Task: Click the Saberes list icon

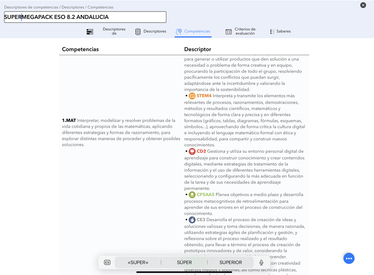Action: 272,32
